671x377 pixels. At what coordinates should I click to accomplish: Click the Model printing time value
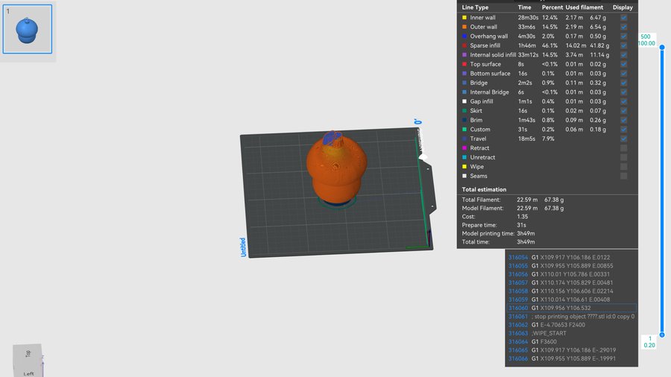tap(526, 233)
